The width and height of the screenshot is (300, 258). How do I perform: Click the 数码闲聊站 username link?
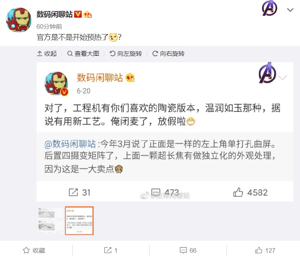point(55,14)
